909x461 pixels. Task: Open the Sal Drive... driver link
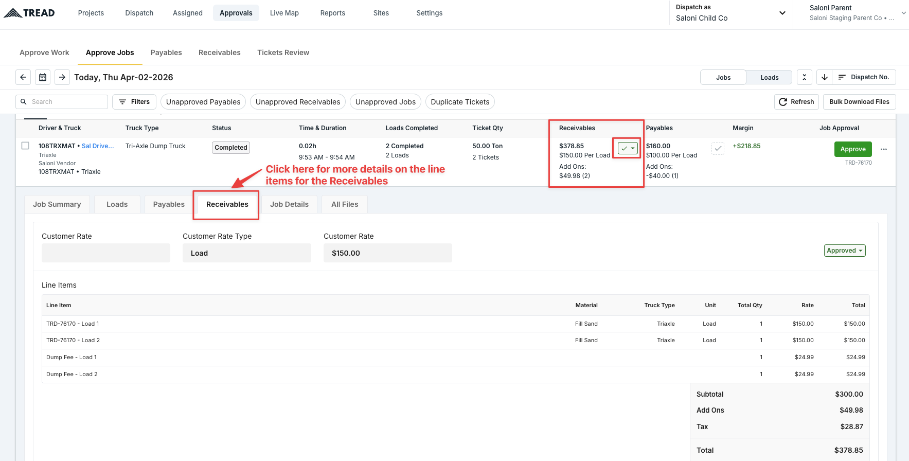pos(98,146)
